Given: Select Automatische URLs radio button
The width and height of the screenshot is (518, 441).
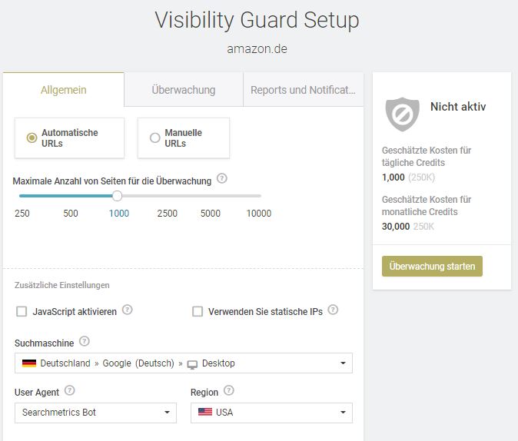Looking at the screenshot, I should [x=32, y=138].
